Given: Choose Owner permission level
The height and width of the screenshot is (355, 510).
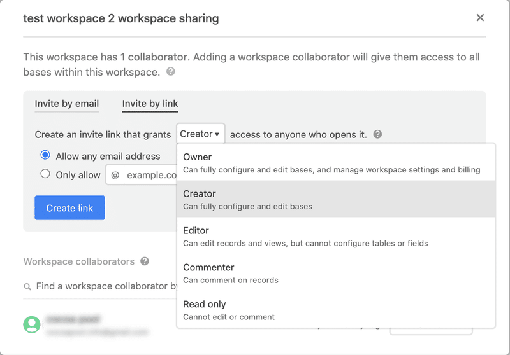Looking at the screenshot, I should [336, 163].
